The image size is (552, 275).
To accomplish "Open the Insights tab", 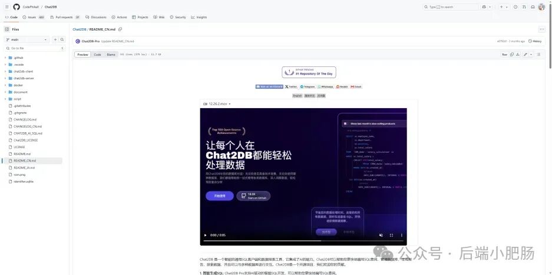I will 199,17.
